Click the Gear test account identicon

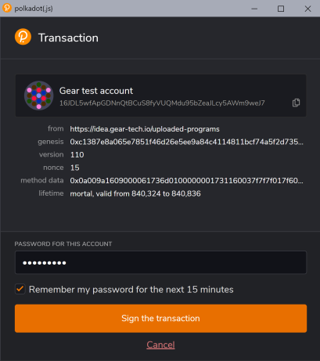(x=39, y=96)
